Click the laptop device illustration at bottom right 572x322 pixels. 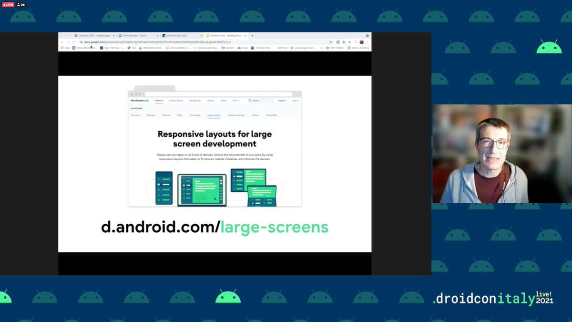point(262,196)
